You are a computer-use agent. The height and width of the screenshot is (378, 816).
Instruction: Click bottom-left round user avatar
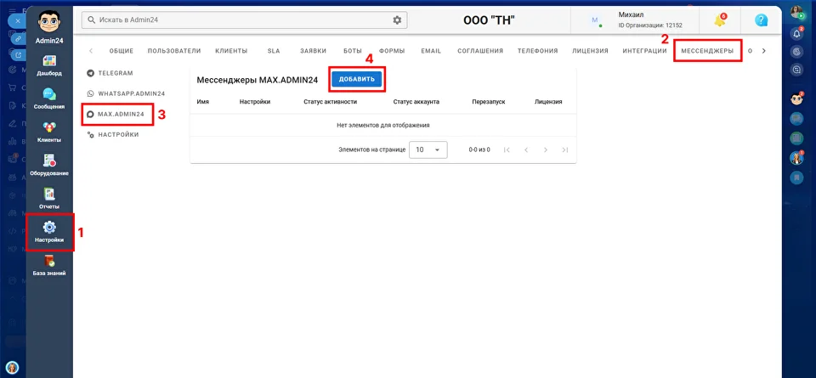tap(13, 368)
